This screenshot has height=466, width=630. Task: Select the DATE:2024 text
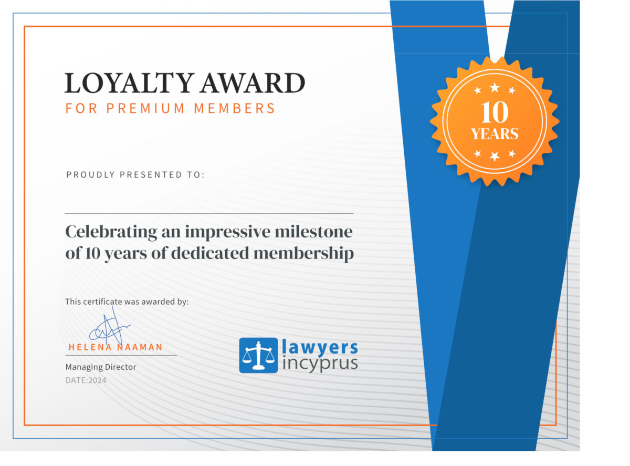coord(85,380)
